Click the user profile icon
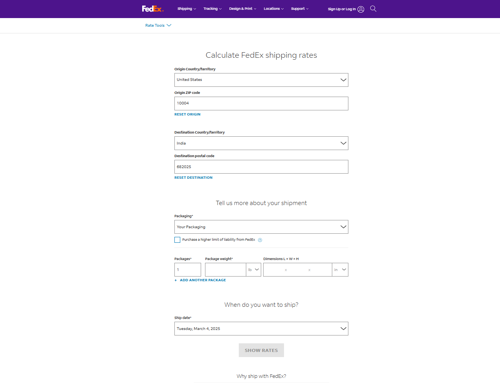 coord(361,9)
